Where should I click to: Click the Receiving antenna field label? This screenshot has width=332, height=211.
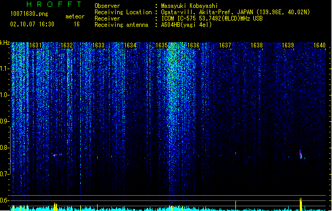pos(121,25)
